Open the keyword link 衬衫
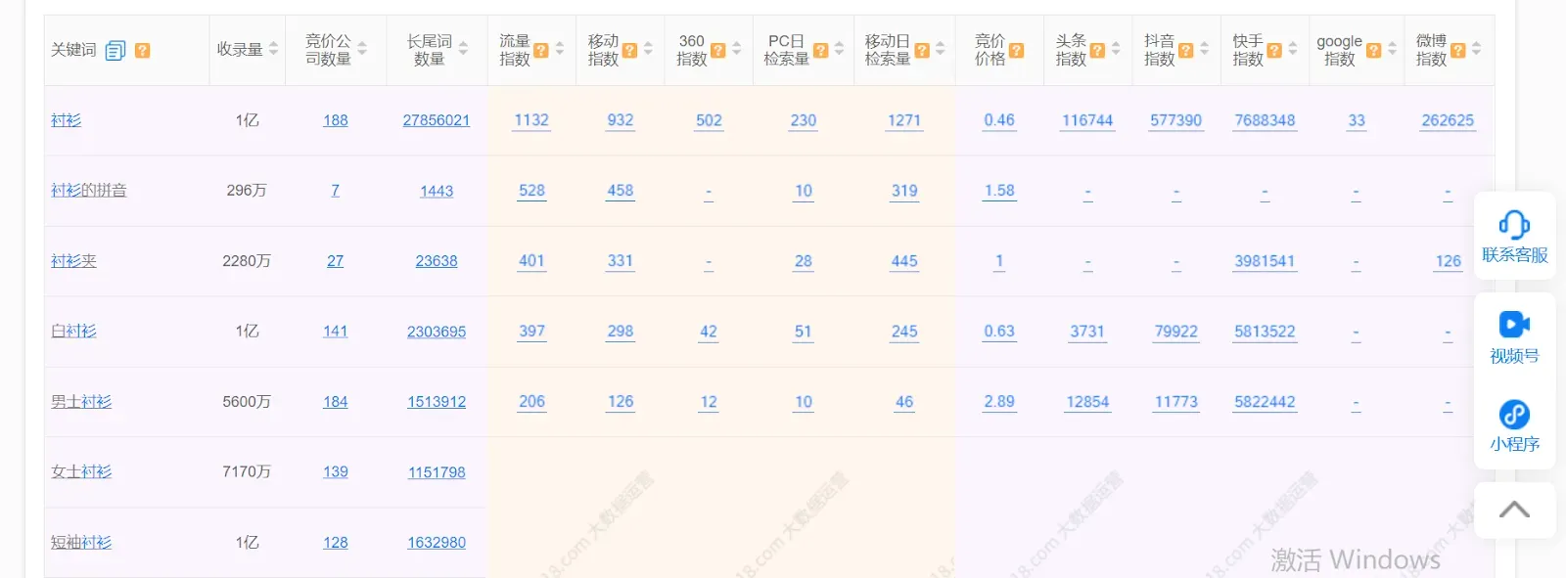1566x578 pixels. (x=67, y=120)
